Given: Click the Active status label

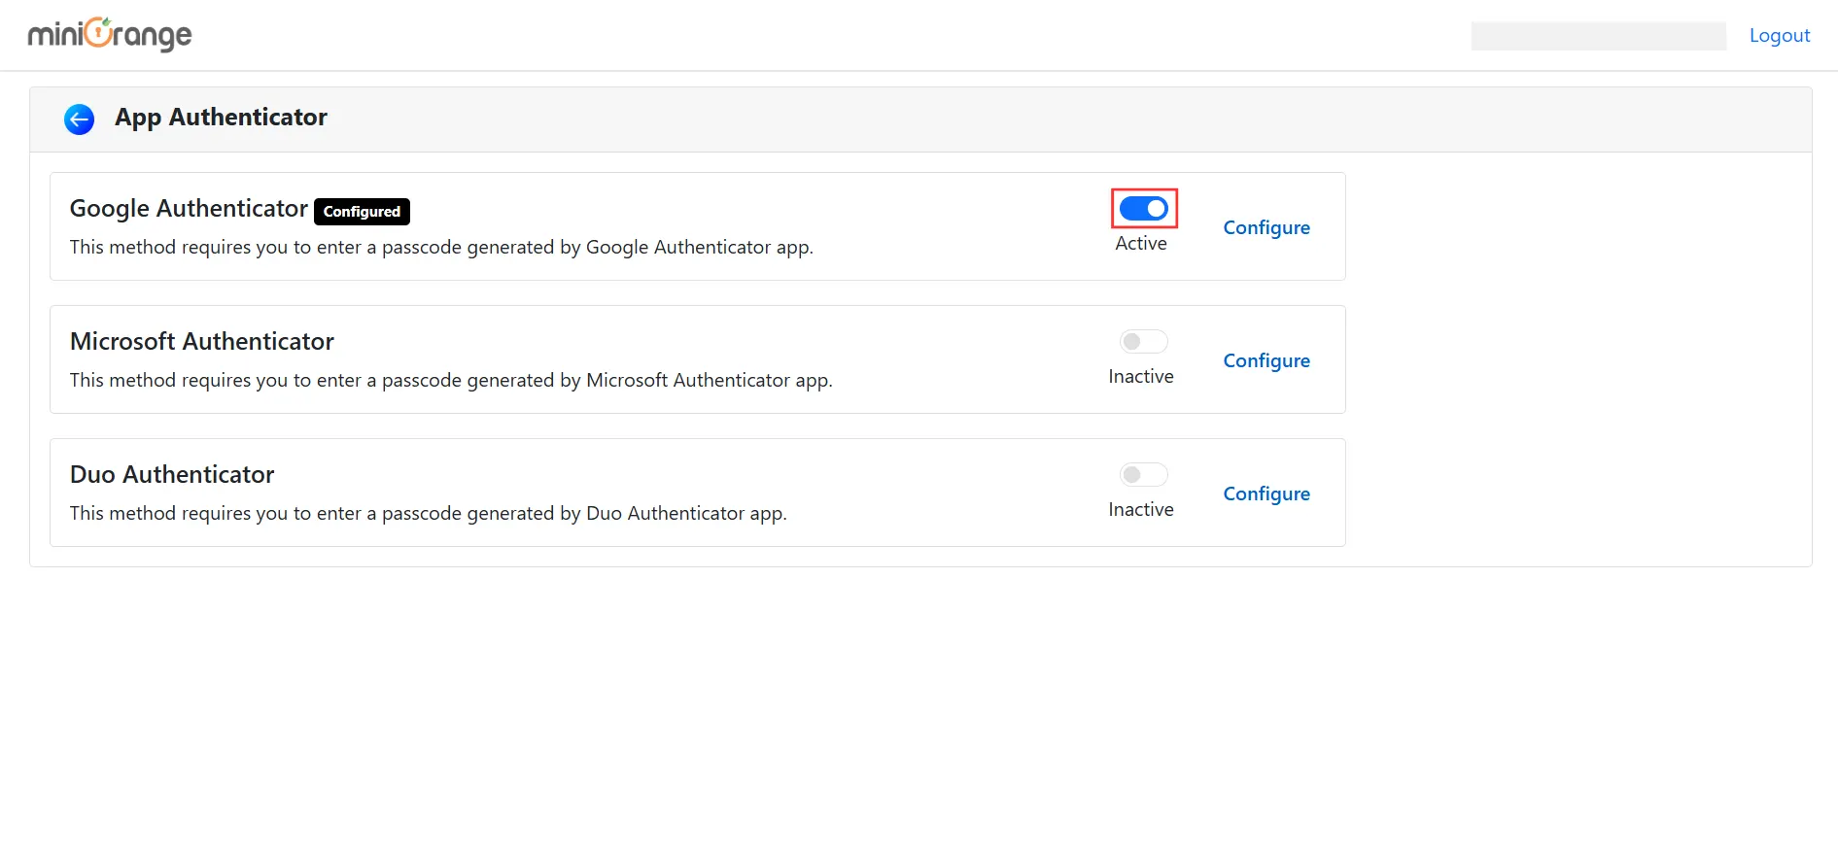Looking at the screenshot, I should pos(1141,243).
